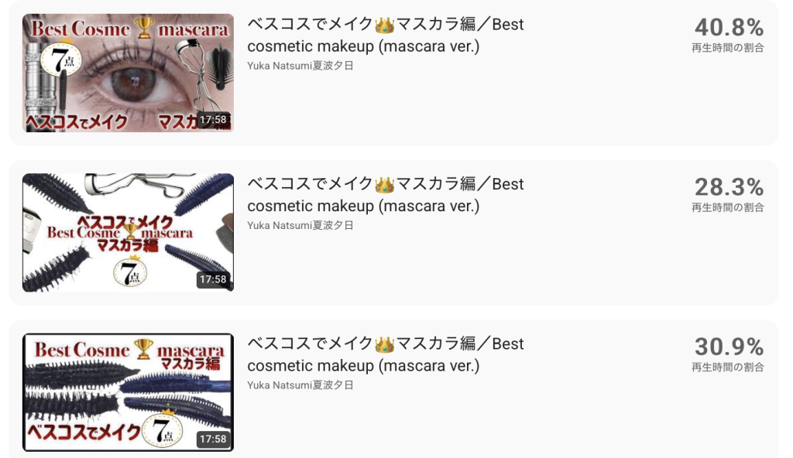
Task: Open the black-bordered Best Cosme thumbnail
Action: pyautogui.click(x=128, y=392)
